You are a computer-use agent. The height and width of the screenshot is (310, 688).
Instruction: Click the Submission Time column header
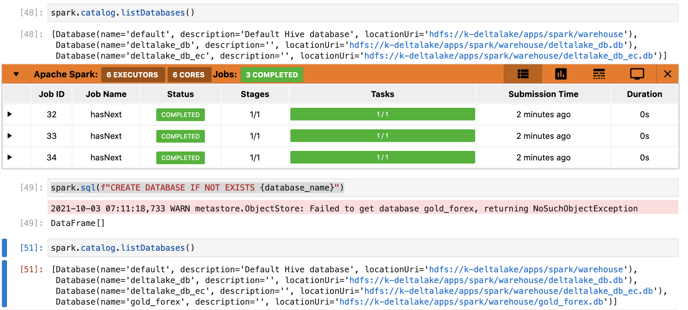[543, 94]
